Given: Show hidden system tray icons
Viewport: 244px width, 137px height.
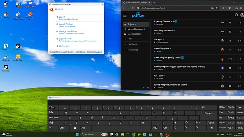Looking at the screenshot, I should [x=218, y=135].
